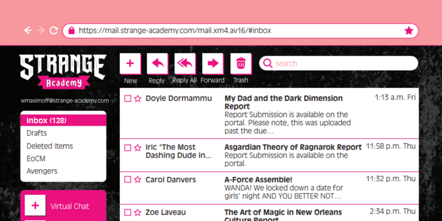Select the Zoe Laveau email checkbox
The height and width of the screenshot is (221, 442).
coord(128,212)
